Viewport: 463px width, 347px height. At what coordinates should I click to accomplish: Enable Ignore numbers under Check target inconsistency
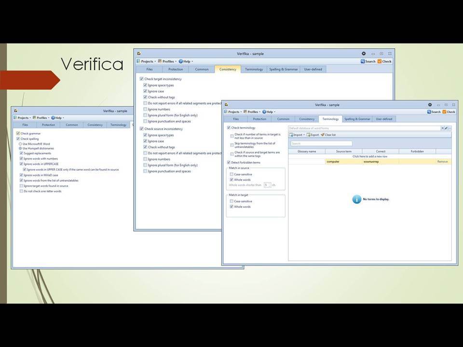click(x=145, y=109)
